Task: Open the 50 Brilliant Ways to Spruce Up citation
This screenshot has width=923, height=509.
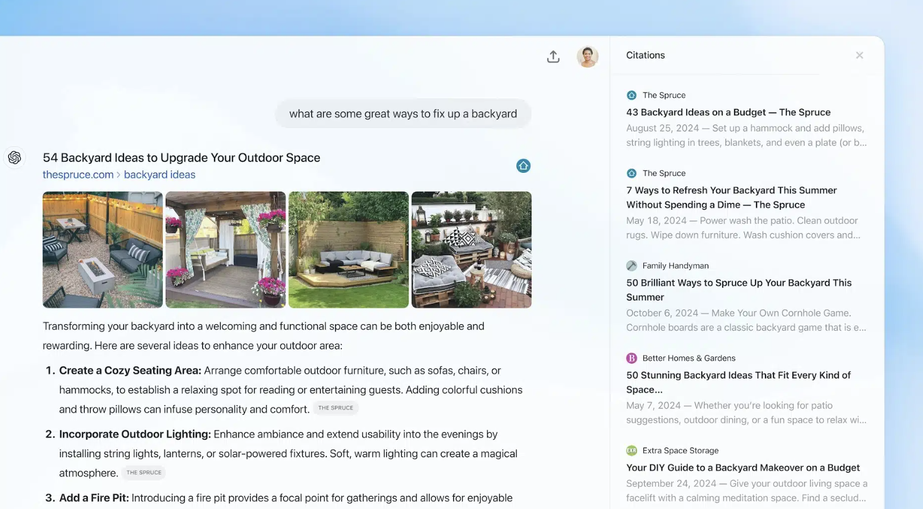Action: tap(739, 290)
